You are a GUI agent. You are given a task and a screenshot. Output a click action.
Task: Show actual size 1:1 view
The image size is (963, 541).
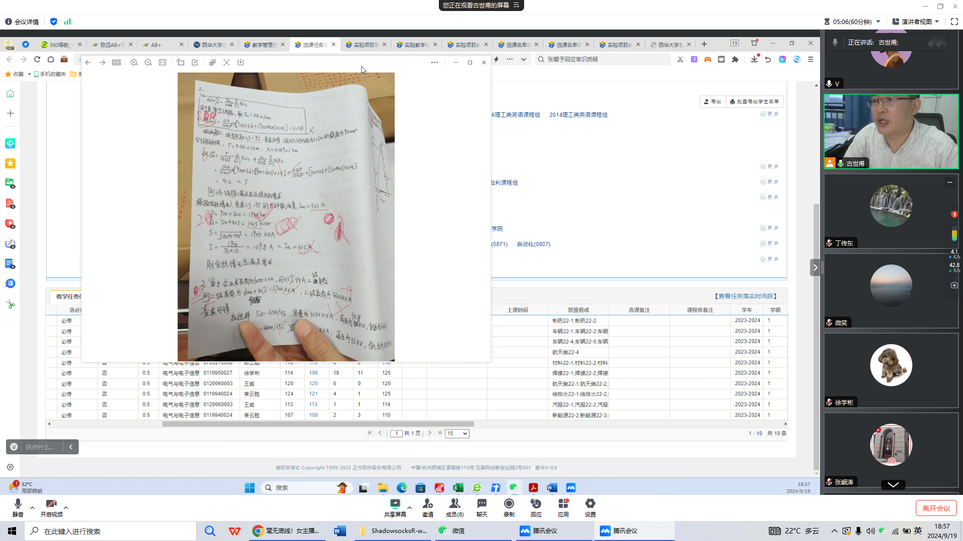[x=163, y=63]
